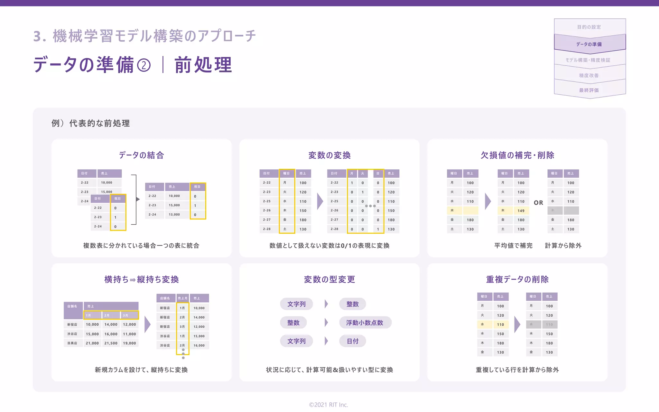Click the 変数の変換 card title

pyautogui.click(x=329, y=155)
